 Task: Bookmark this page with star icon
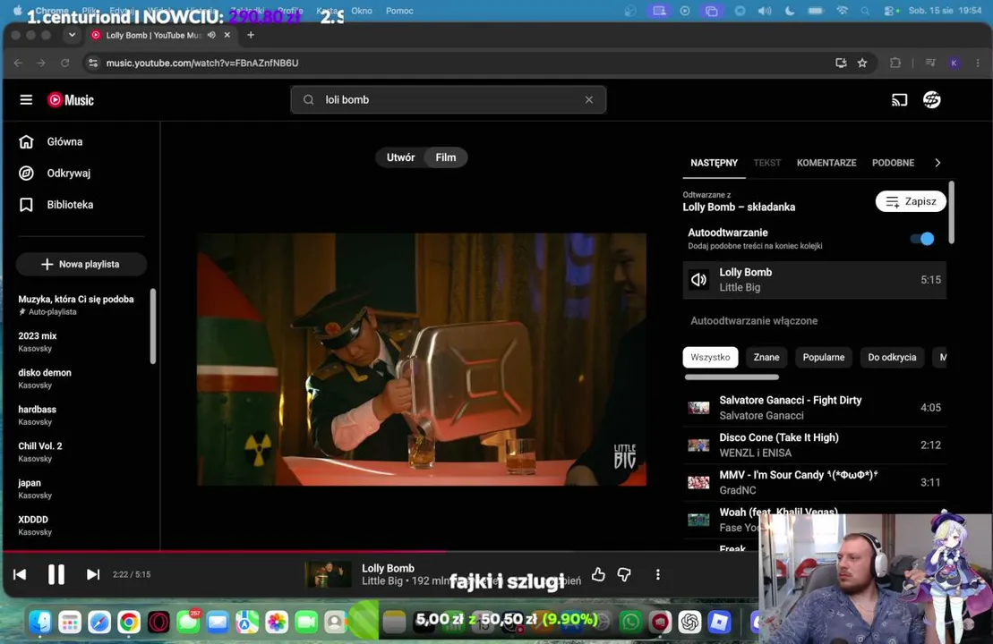point(862,63)
